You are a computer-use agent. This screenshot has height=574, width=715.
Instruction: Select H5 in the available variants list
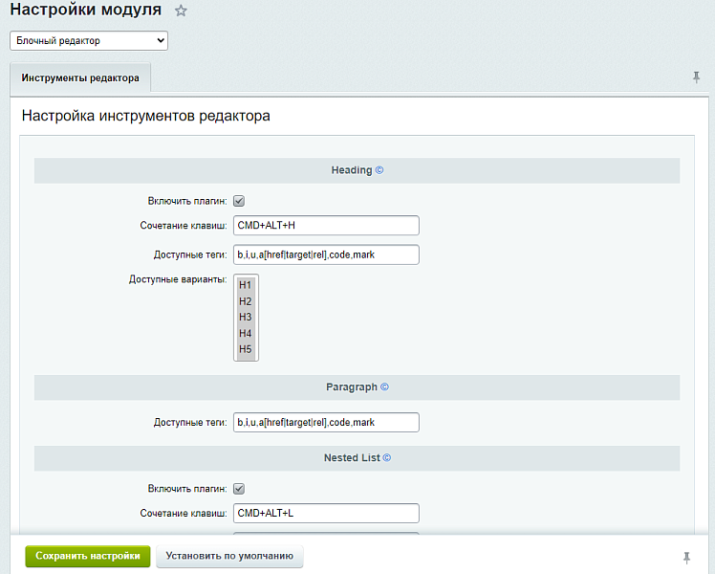click(246, 349)
